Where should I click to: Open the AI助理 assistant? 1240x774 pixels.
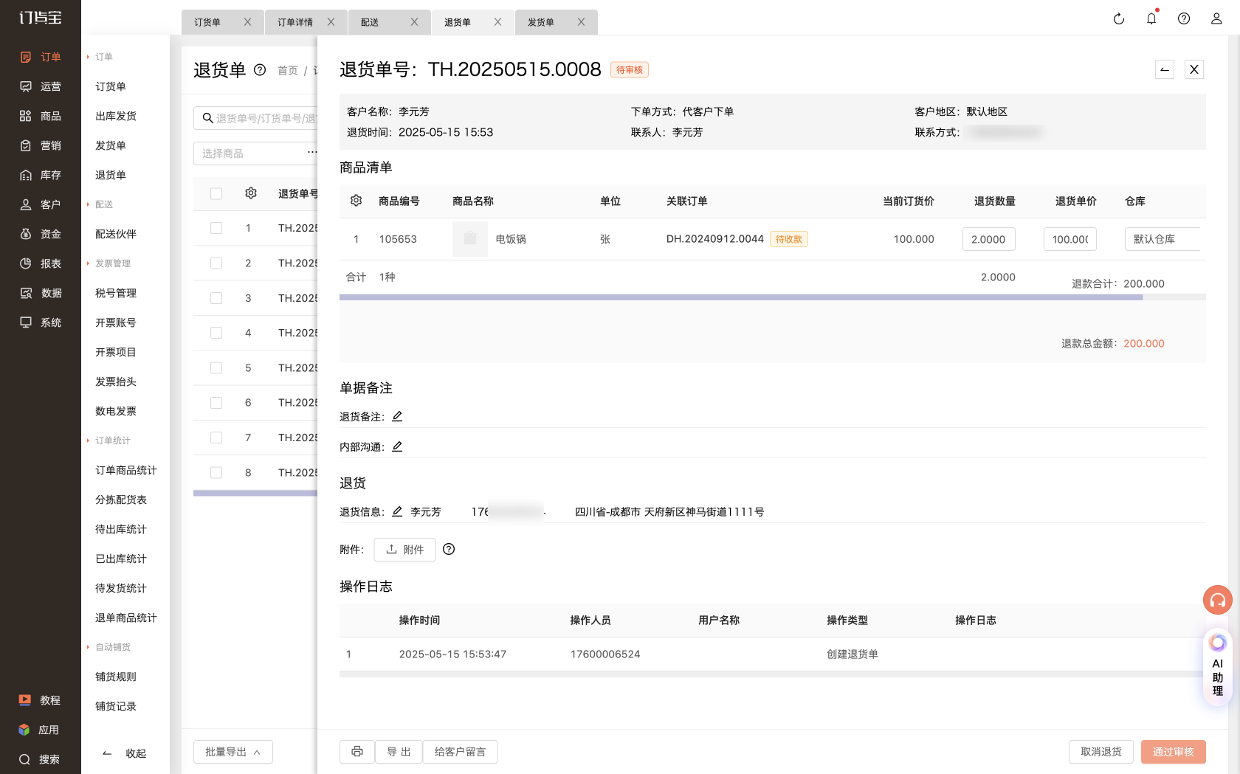1218,667
